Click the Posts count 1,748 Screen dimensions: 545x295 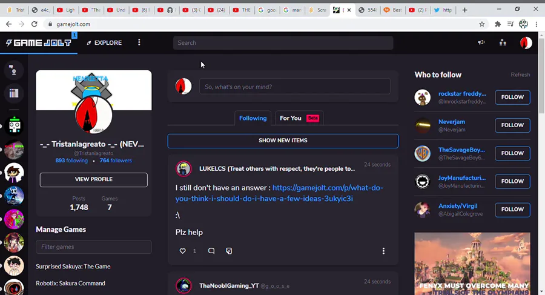click(x=79, y=207)
